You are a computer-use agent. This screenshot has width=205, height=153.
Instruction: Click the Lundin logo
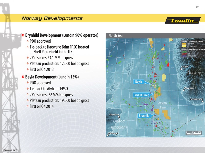tap(183, 21)
